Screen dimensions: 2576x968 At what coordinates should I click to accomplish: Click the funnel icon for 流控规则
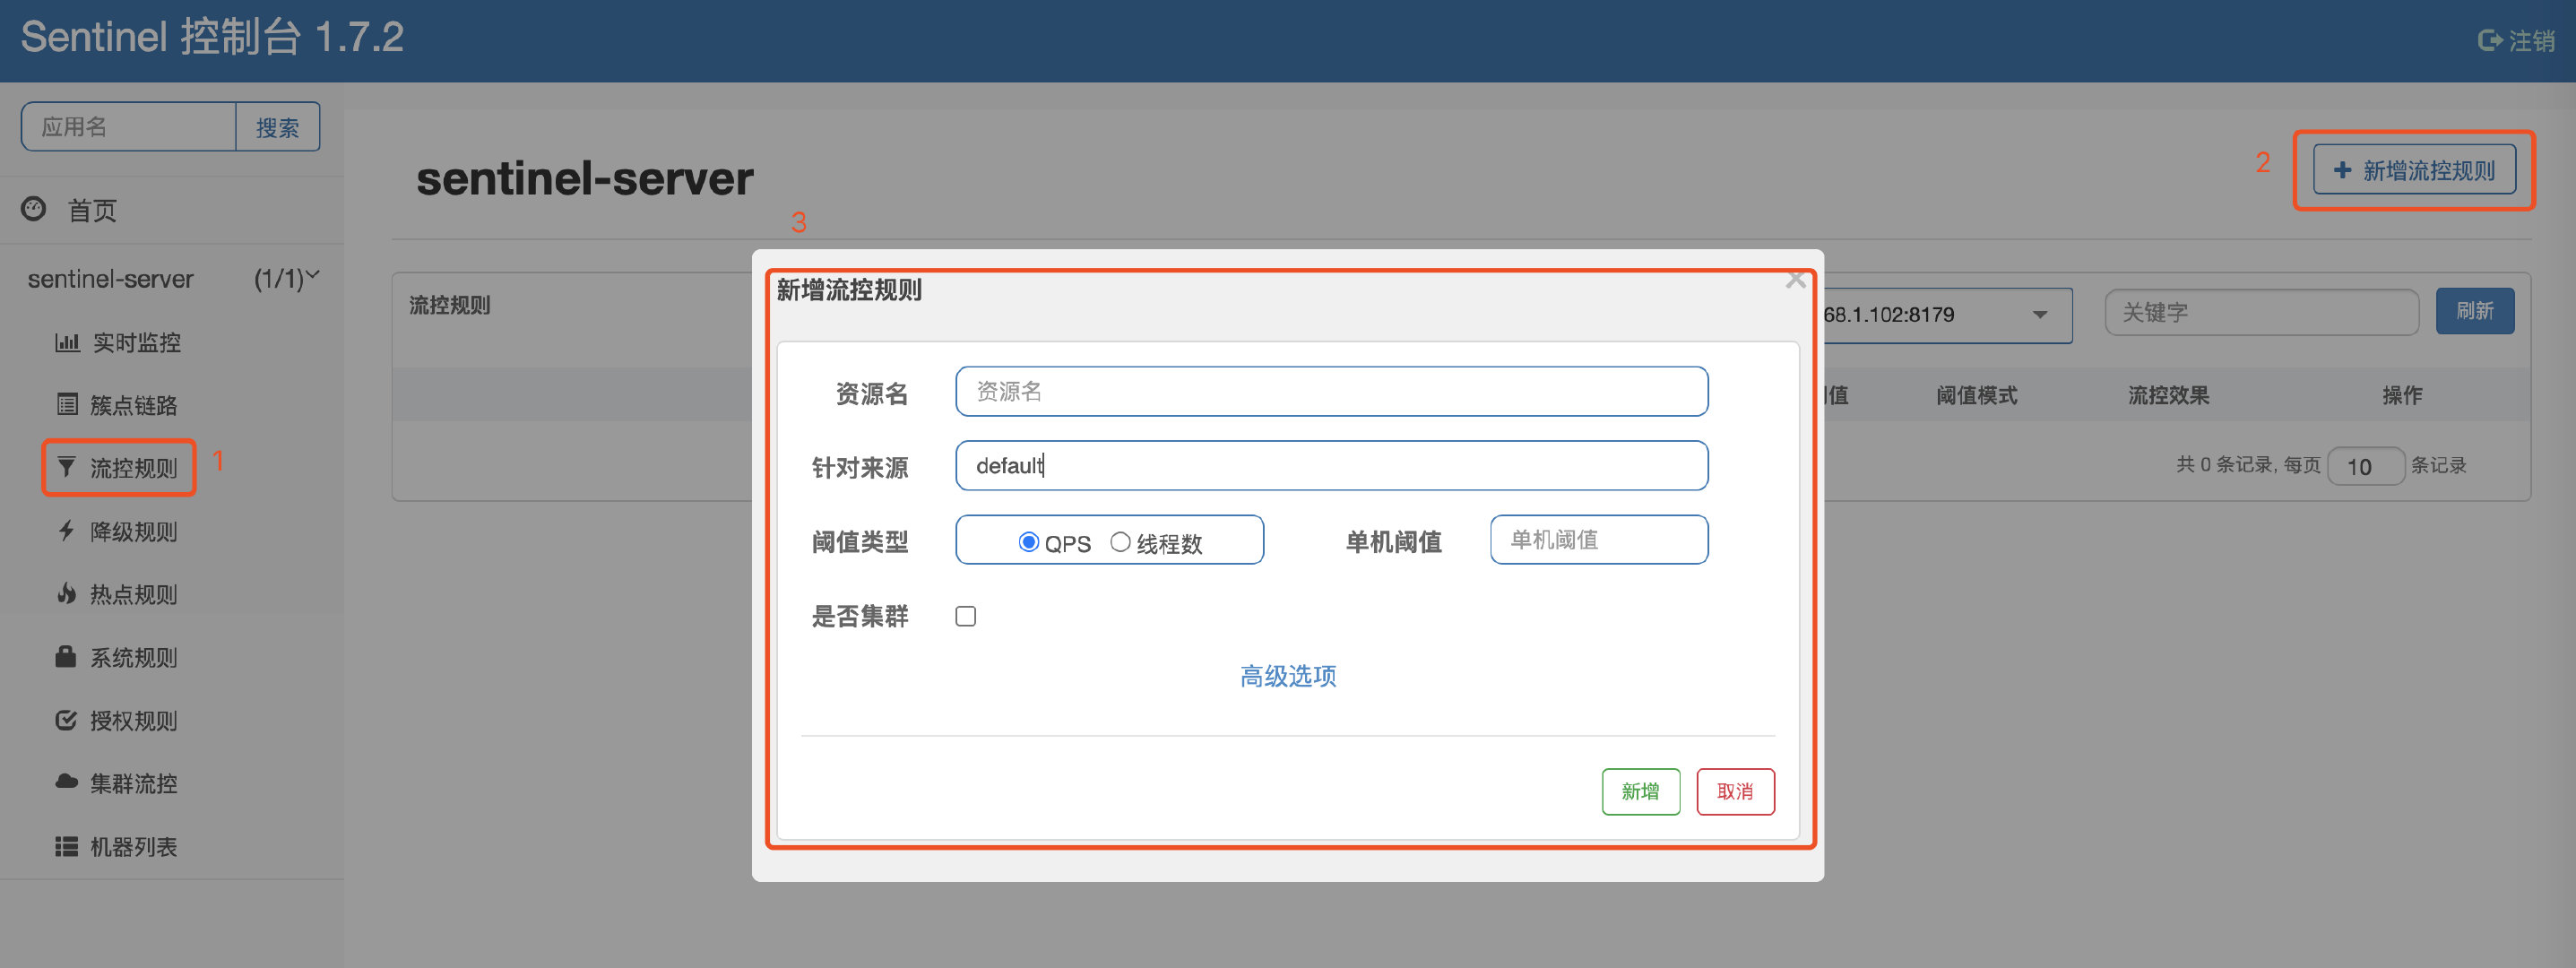tap(67, 467)
